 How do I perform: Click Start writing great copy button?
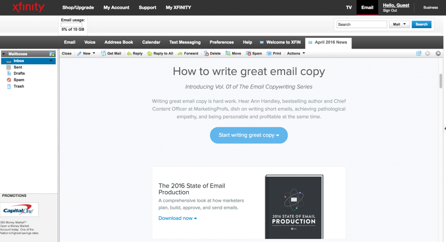(248, 135)
